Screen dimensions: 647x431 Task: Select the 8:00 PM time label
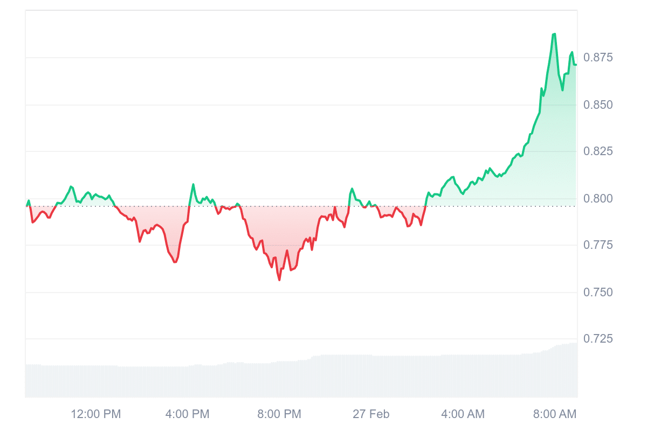279,414
